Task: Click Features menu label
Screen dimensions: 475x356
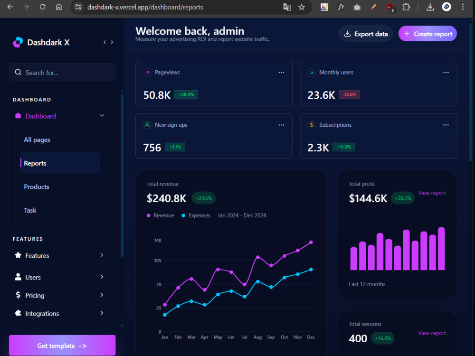Action: click(37, 255)
